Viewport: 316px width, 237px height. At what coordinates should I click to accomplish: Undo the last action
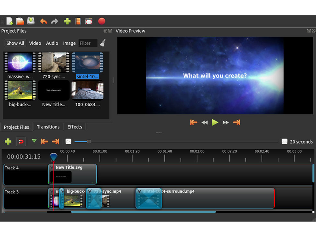(43, 21)
